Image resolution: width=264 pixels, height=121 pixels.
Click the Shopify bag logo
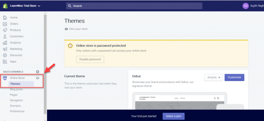click(5, 6)
